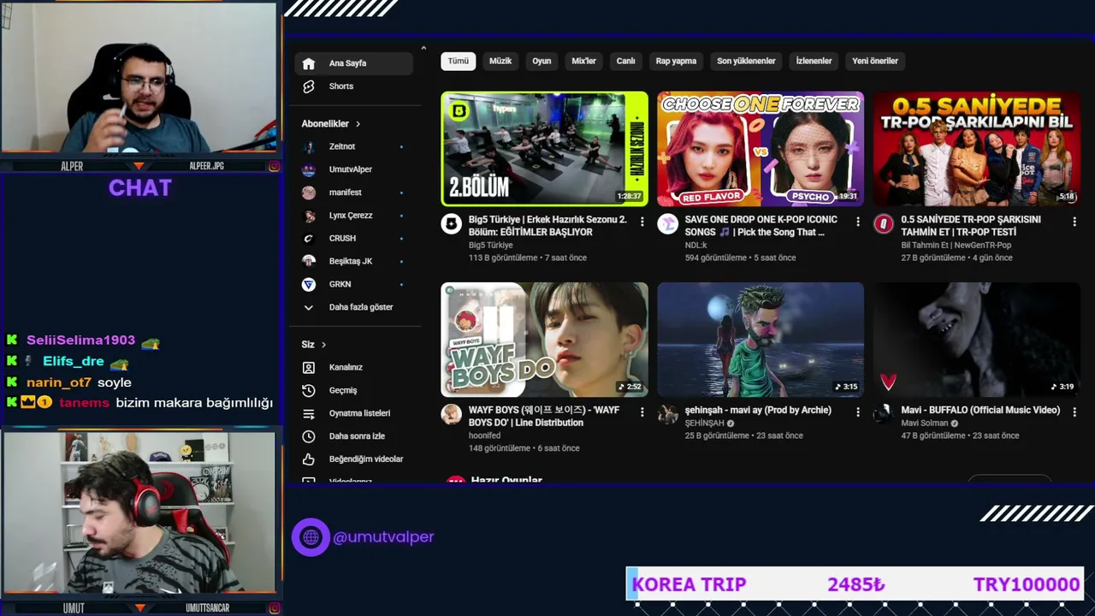This screenshot has width=1095, height=616.
Task: Play the 2.BÖLÜM dance studio thumbnail
Action: (x=544, y=149)
